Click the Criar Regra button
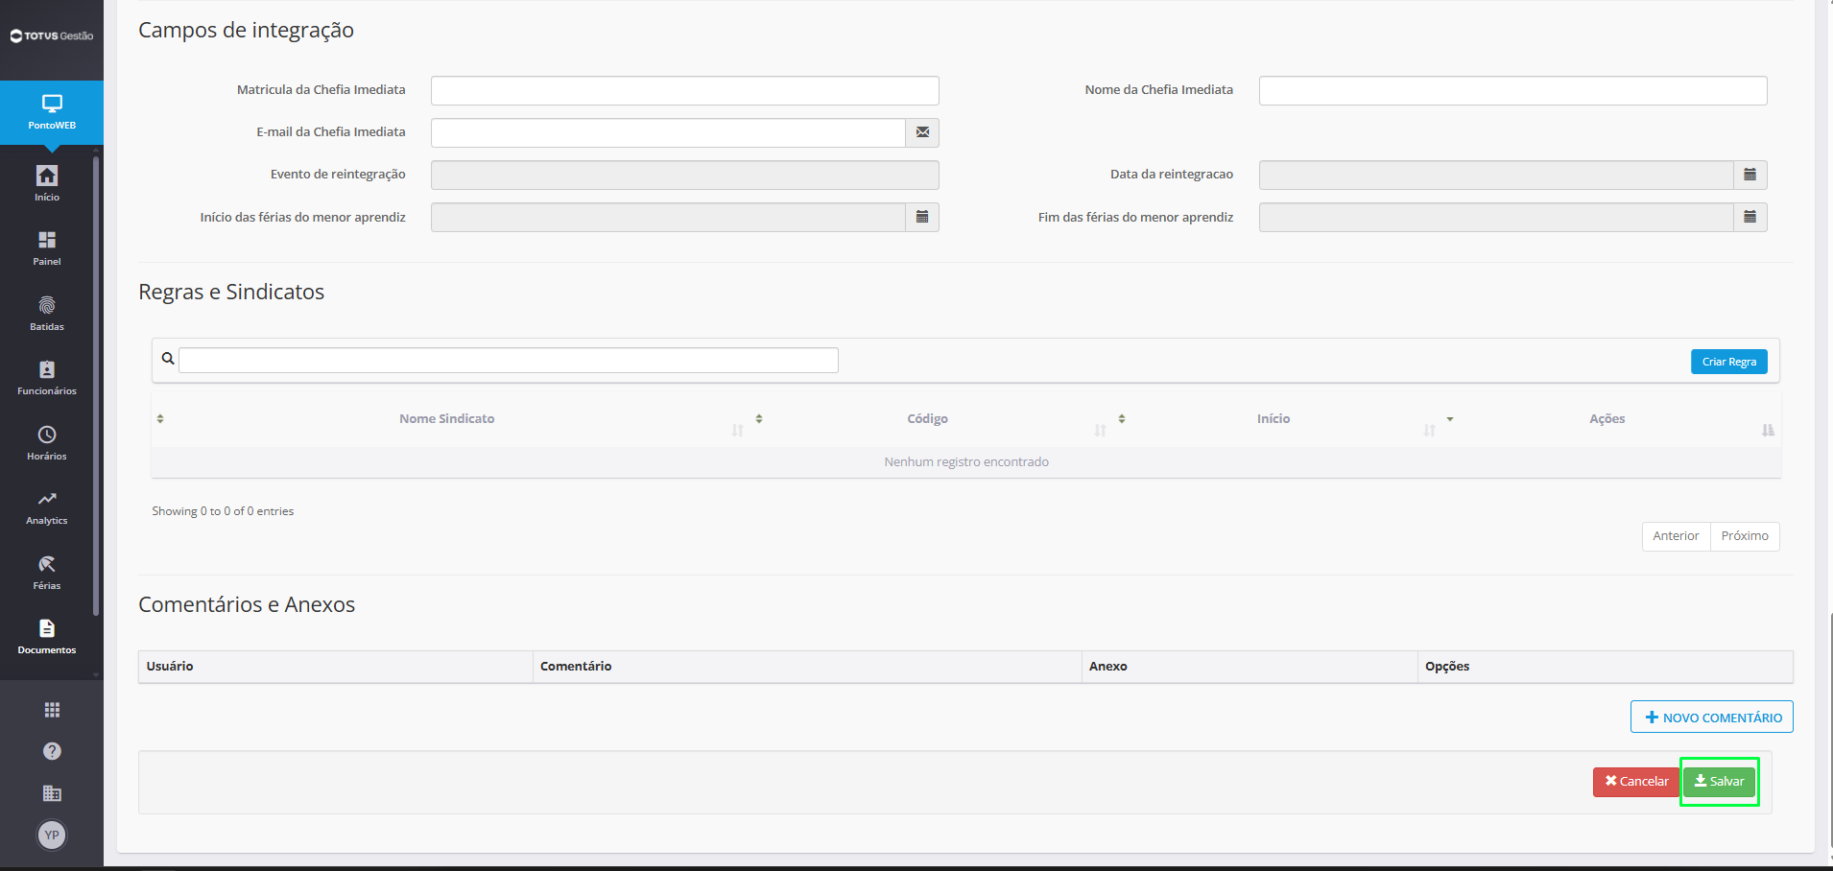The height and width of the screenshot is (871, 1833). point(1729,362)
